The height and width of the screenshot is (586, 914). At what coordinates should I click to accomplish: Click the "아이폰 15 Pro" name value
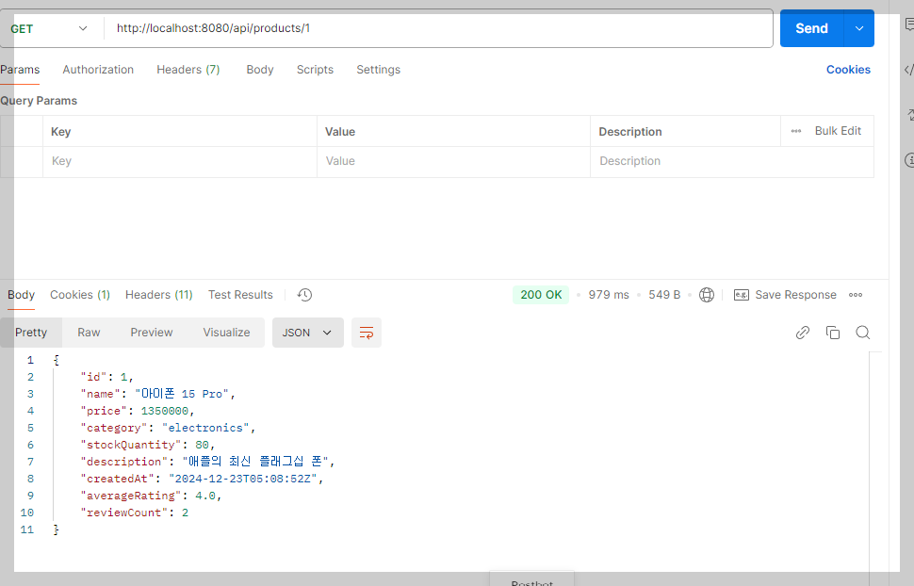click(182, 394)
